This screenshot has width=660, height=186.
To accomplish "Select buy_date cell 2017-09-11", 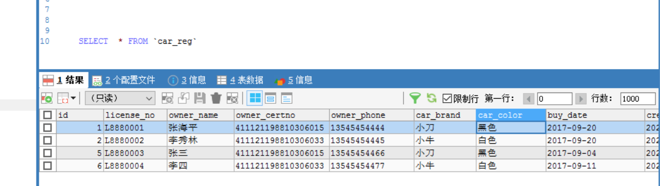I will tap(596, 166).
